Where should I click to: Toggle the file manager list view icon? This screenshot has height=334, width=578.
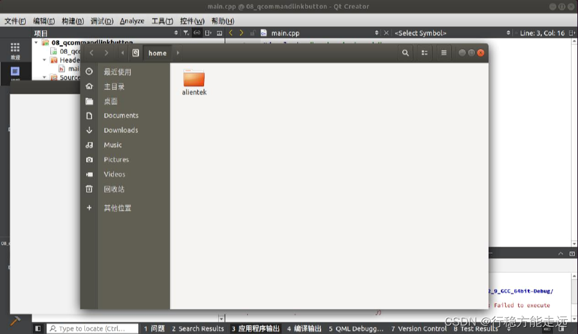click(424, 53)
